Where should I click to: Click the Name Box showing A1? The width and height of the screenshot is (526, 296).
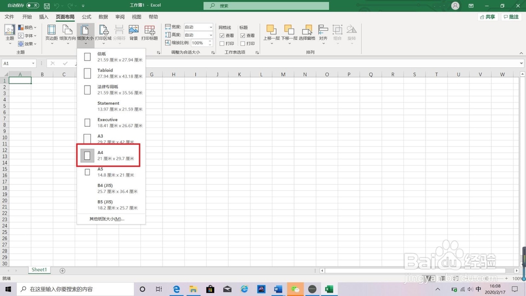click(17, 64)
